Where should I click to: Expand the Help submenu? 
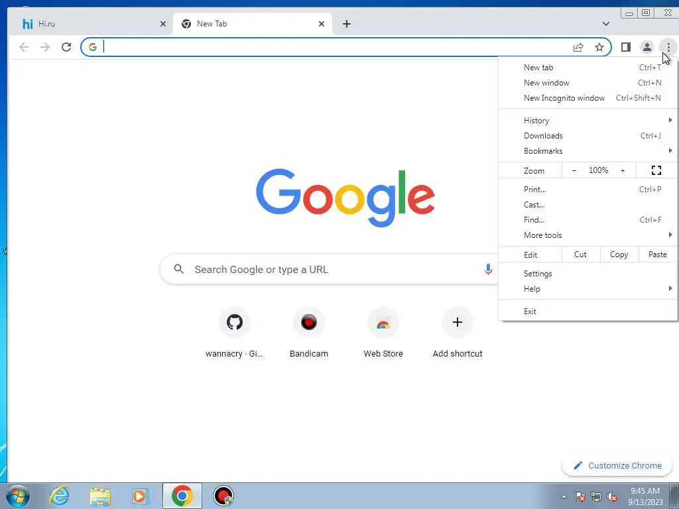[x=588, y=289]
